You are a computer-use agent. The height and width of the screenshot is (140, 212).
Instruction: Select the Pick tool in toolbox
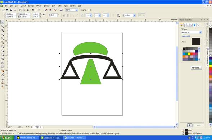[x=2, y=22]
